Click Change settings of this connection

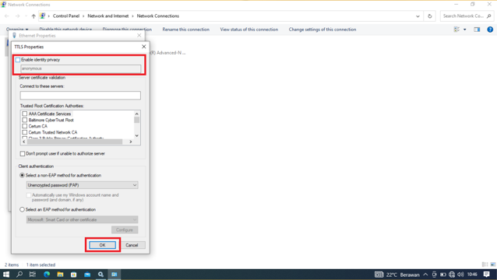pos(323,30)
